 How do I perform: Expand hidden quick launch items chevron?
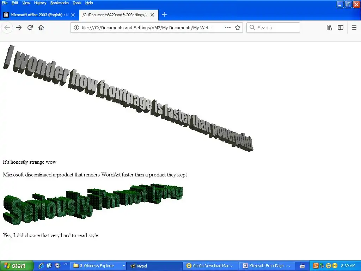[x=66, y=264]
